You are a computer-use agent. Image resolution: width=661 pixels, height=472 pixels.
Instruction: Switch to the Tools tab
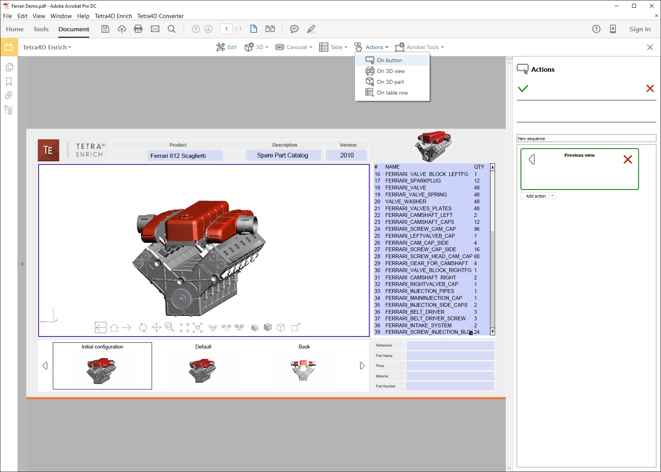[x=41, y=29]
